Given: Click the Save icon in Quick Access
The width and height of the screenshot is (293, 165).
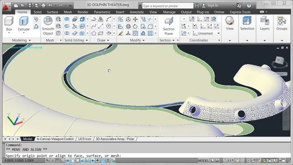Looking at the screenshot, I should point(29,5).
